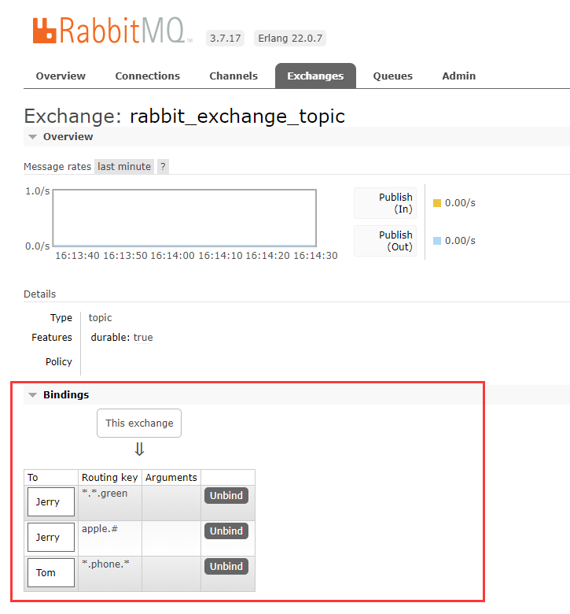Click the 'This exchange' box
The width and height of the screenshot is (570, 614).
click(x=139, y=423)
